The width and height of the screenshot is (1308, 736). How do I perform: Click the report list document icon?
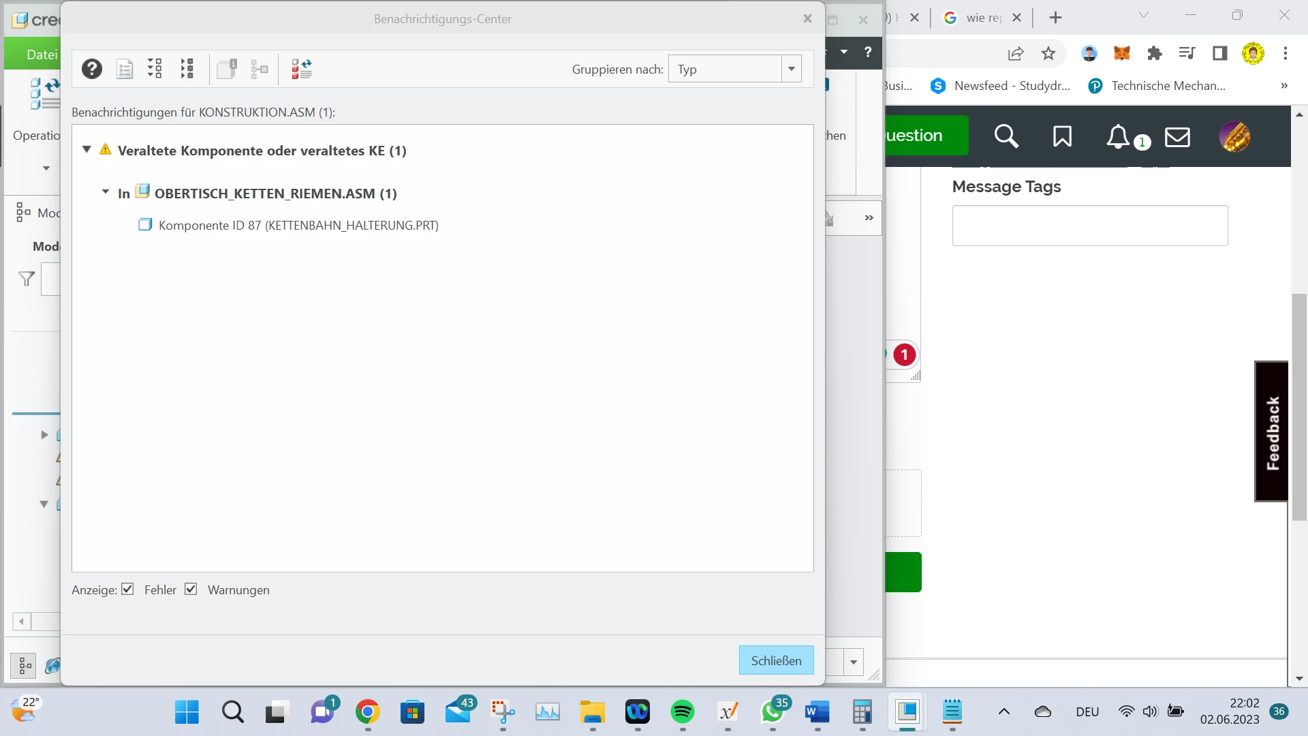pyautogui.click(x=125, y=69)
